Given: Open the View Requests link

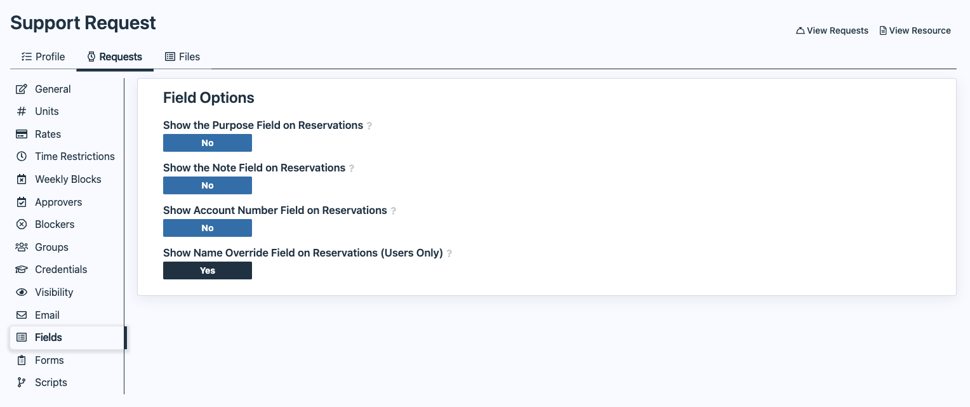Looking at the screenshot, I should (x=832, y=30).
